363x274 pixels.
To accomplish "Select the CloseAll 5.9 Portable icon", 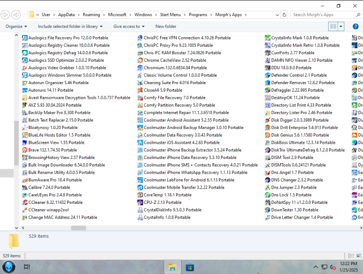I will pos(140,90).
